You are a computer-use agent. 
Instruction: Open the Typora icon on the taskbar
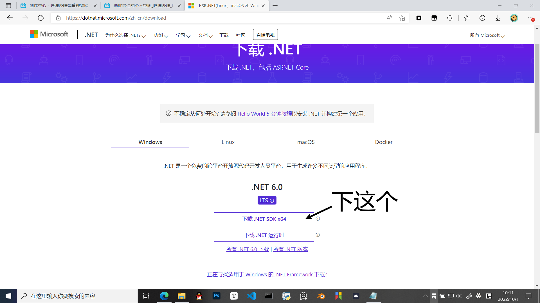pos(234,296)
